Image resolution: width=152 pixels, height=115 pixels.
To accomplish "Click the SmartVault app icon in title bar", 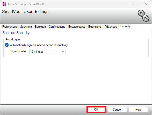I will point(4,4).
